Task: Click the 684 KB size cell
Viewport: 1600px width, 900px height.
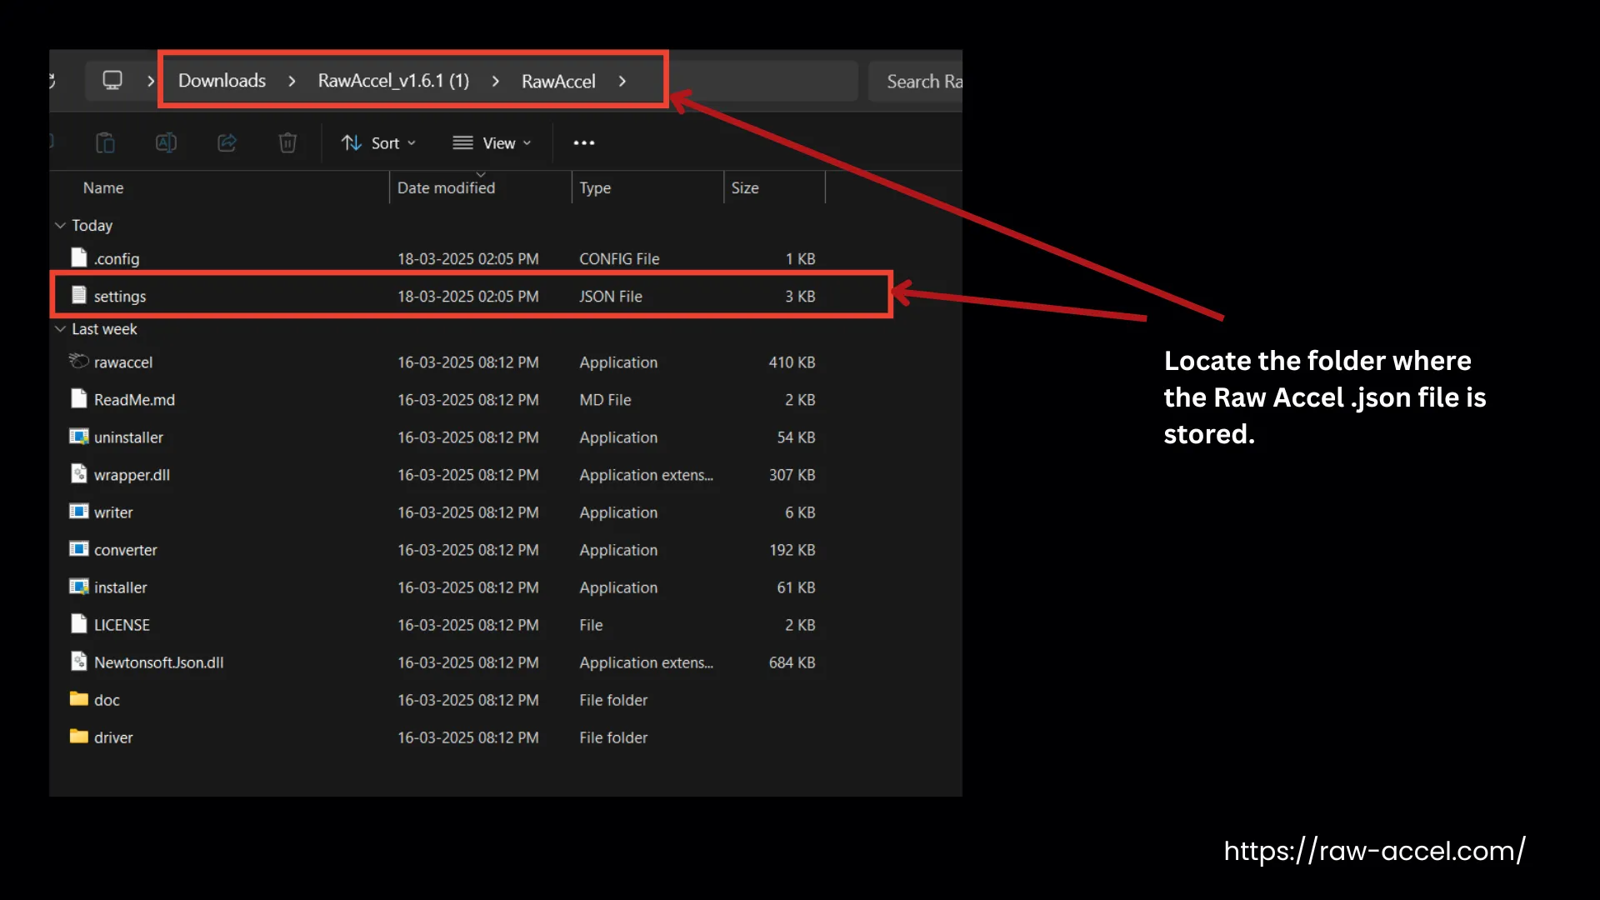Action: click(792, 662)
